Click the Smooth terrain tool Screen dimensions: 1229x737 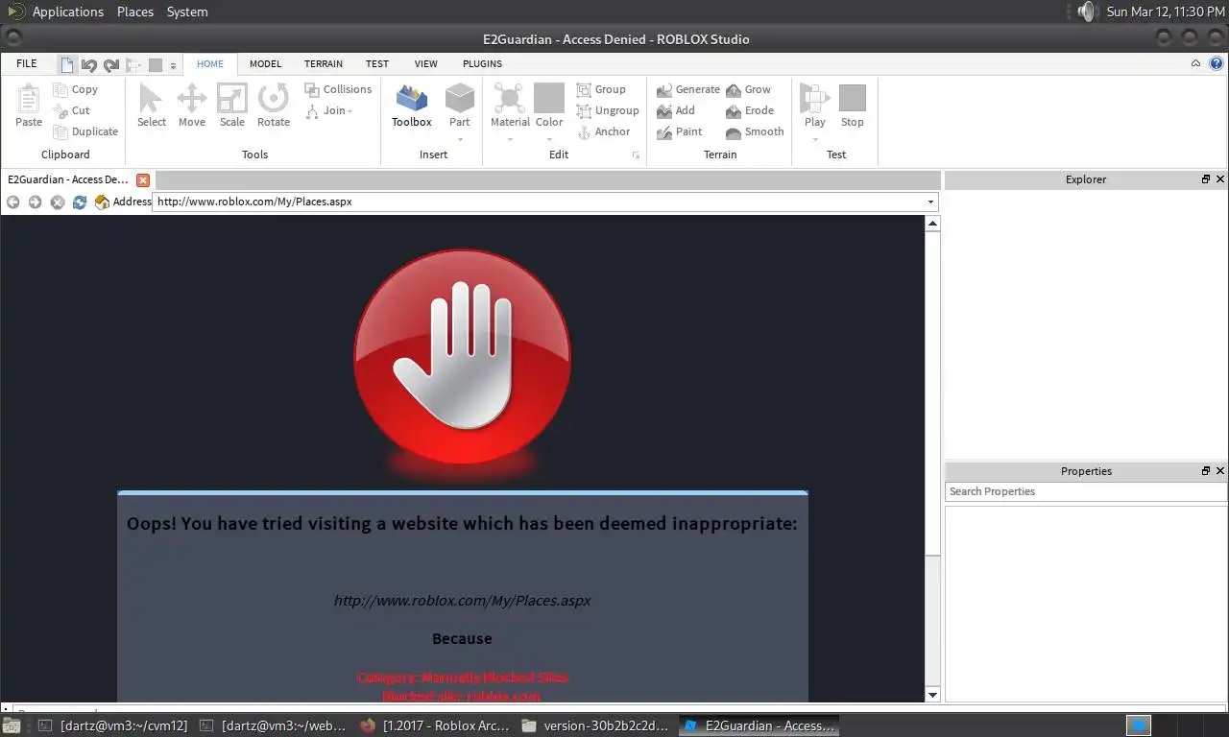point(755,131)
